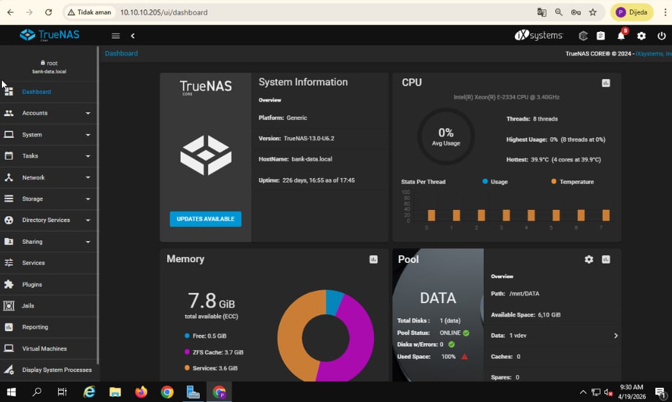Expand Data vdev details arrow
Image resolution: width=672 pixels, height=402 pixels.
615,336
